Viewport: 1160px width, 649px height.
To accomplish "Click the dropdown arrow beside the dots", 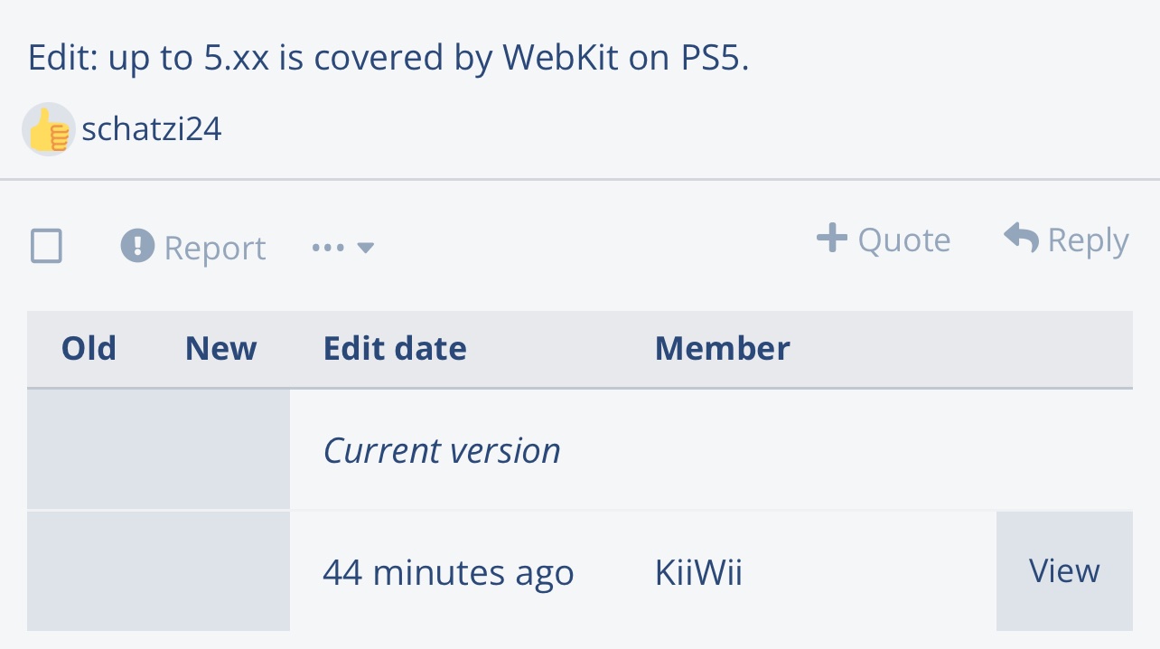I will pyautogui.click(x=365, y=248).
